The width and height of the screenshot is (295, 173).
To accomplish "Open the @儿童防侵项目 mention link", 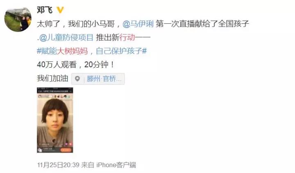I will point(66,38).
